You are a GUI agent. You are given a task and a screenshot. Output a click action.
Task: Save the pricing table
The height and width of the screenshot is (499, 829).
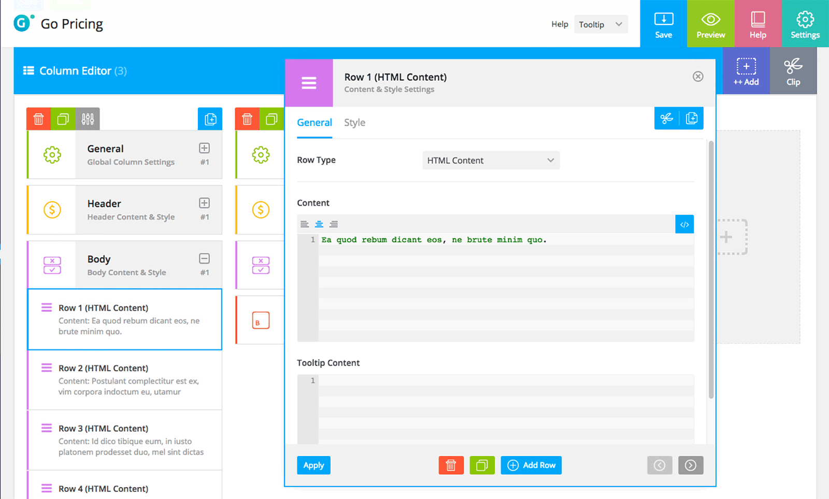point(663,24)
